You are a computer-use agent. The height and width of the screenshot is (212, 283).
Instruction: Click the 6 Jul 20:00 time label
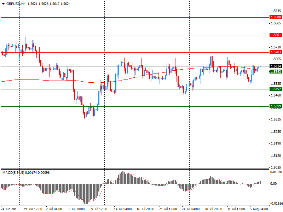click(x=77, y=209)
